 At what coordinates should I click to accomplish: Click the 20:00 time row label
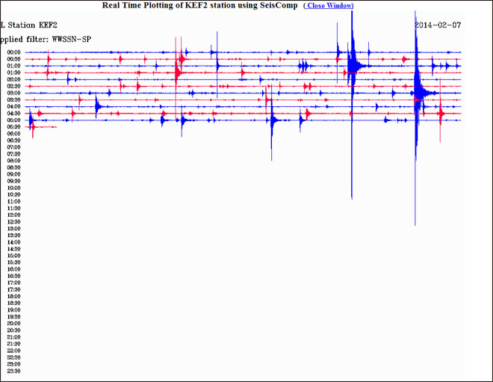click(x=13, y=324)
